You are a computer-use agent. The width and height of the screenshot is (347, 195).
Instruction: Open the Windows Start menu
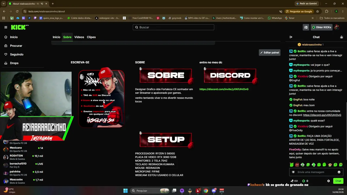(x=126, y=191)
